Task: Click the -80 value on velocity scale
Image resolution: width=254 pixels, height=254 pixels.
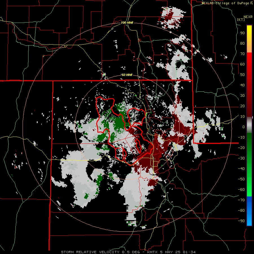Action: tap(241, 211)
